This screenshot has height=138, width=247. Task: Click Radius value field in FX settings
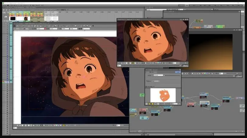pyautogui.click(x=158, y=76)
